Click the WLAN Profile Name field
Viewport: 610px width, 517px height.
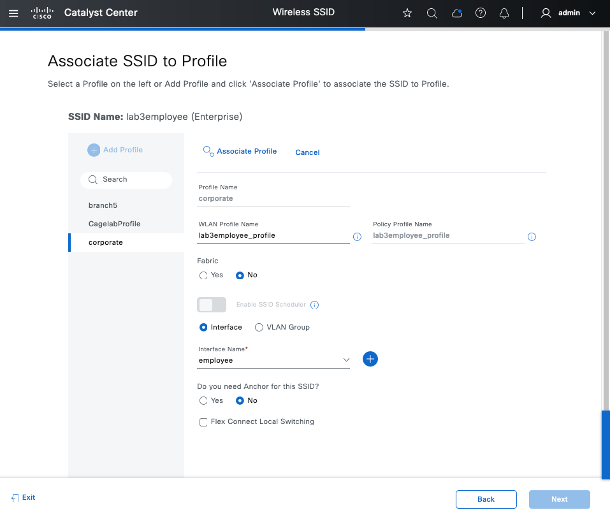(x=273, y=235)
